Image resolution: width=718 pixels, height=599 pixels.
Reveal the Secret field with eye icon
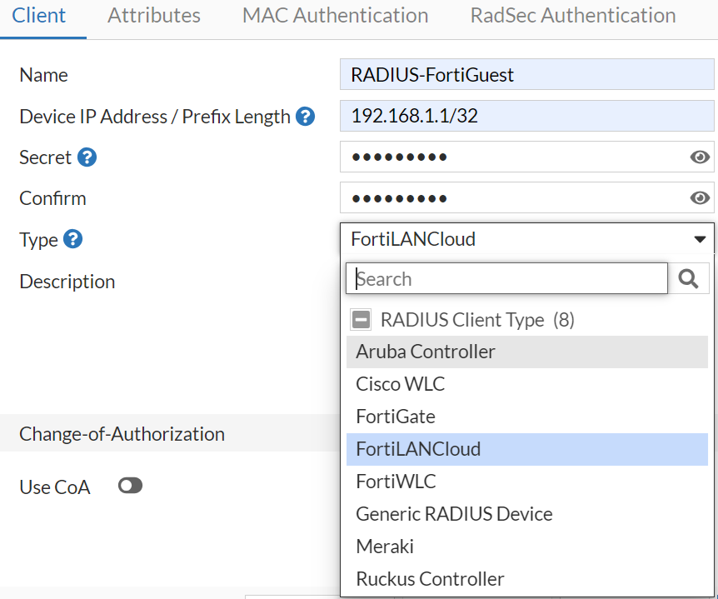[x=700, y=157]
